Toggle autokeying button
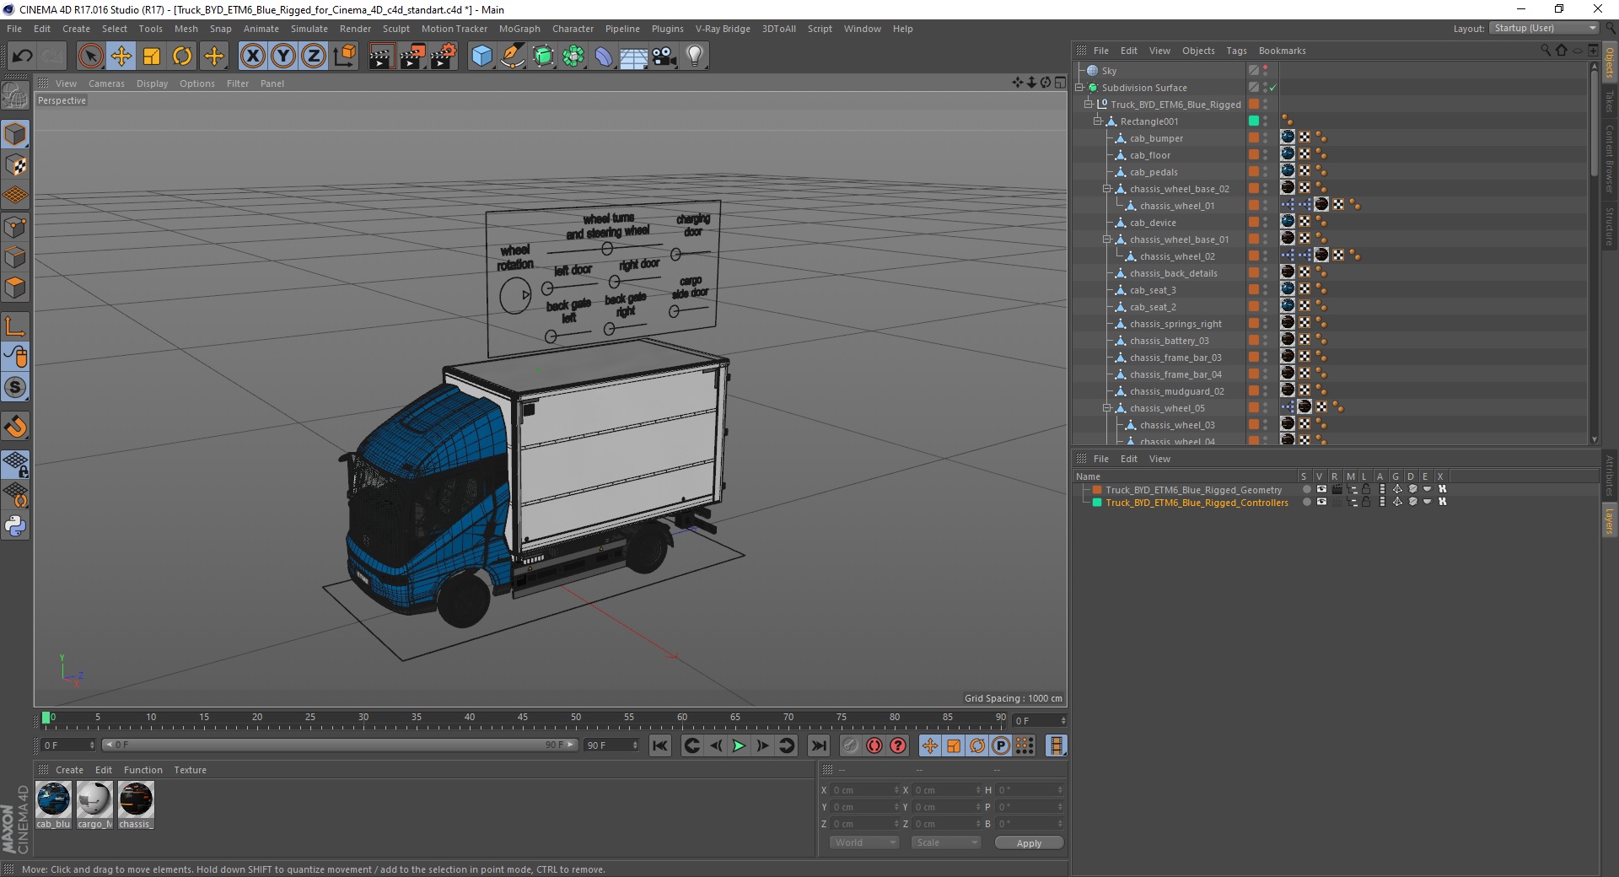Viewport: 1619px width, 877px height. (874, 745)
